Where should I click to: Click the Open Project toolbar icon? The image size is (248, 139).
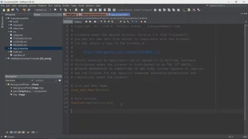click(13, 10)
